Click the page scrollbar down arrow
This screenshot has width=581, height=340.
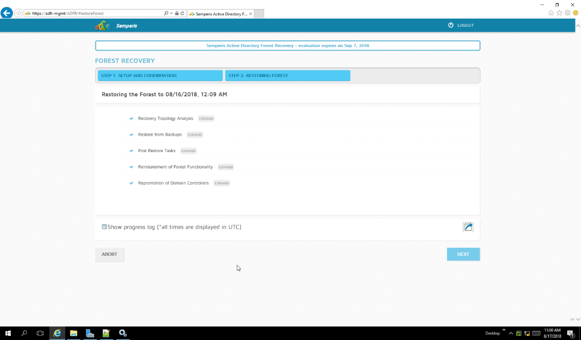(578, 319)
